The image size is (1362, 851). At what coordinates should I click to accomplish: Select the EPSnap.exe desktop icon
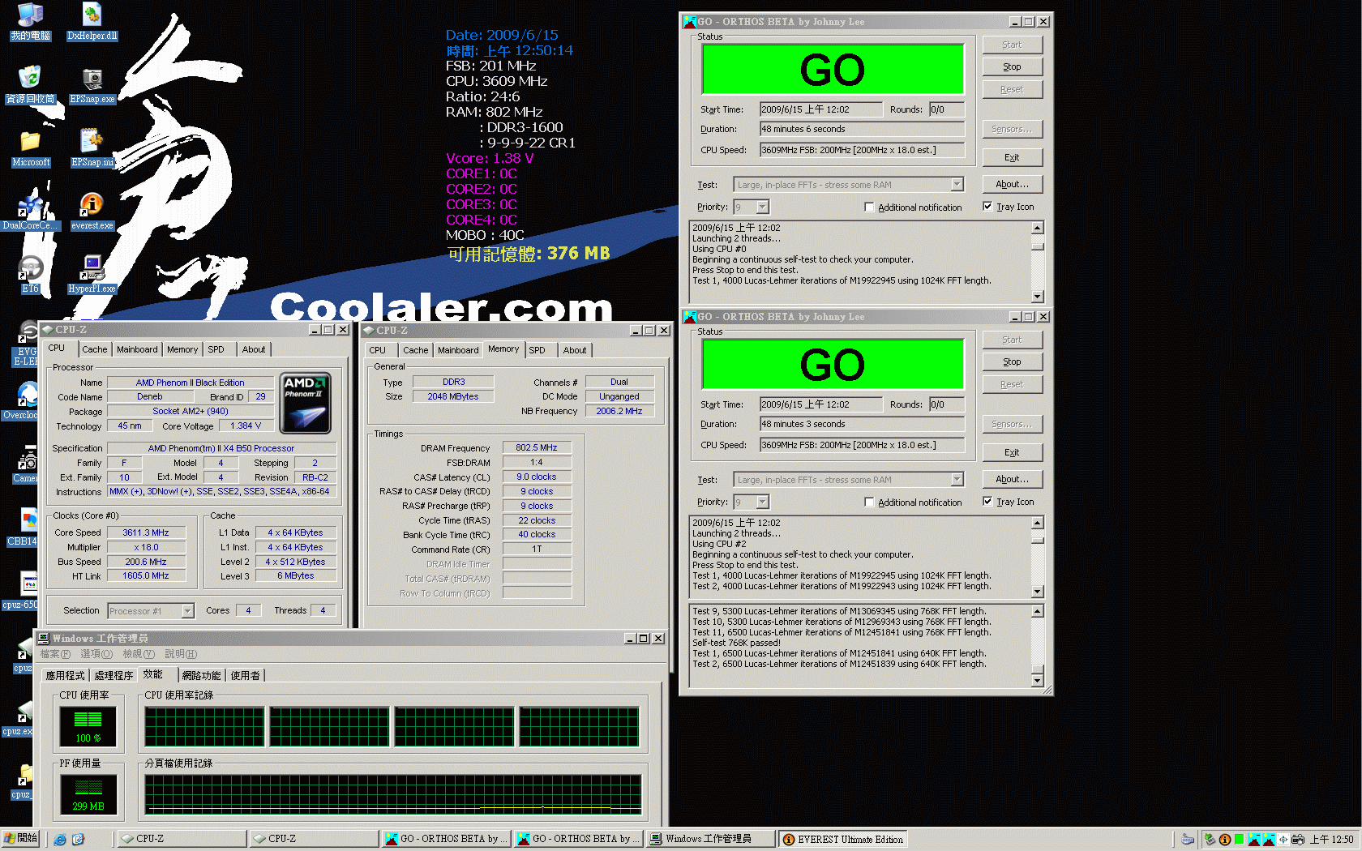tap(92, 85)
